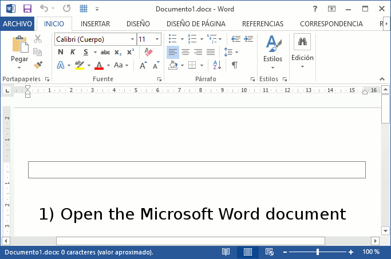Cut selection with scissors icon

(38, 39)
